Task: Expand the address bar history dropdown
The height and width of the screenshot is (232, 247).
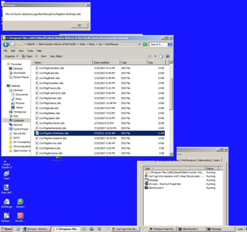Action: click(140, 44)
